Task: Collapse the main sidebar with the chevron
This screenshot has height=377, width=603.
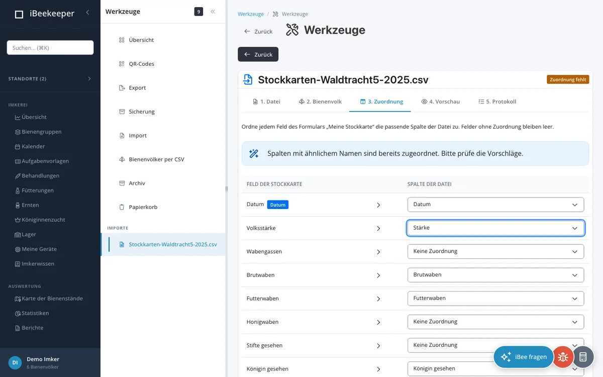Action: [87, 13]
